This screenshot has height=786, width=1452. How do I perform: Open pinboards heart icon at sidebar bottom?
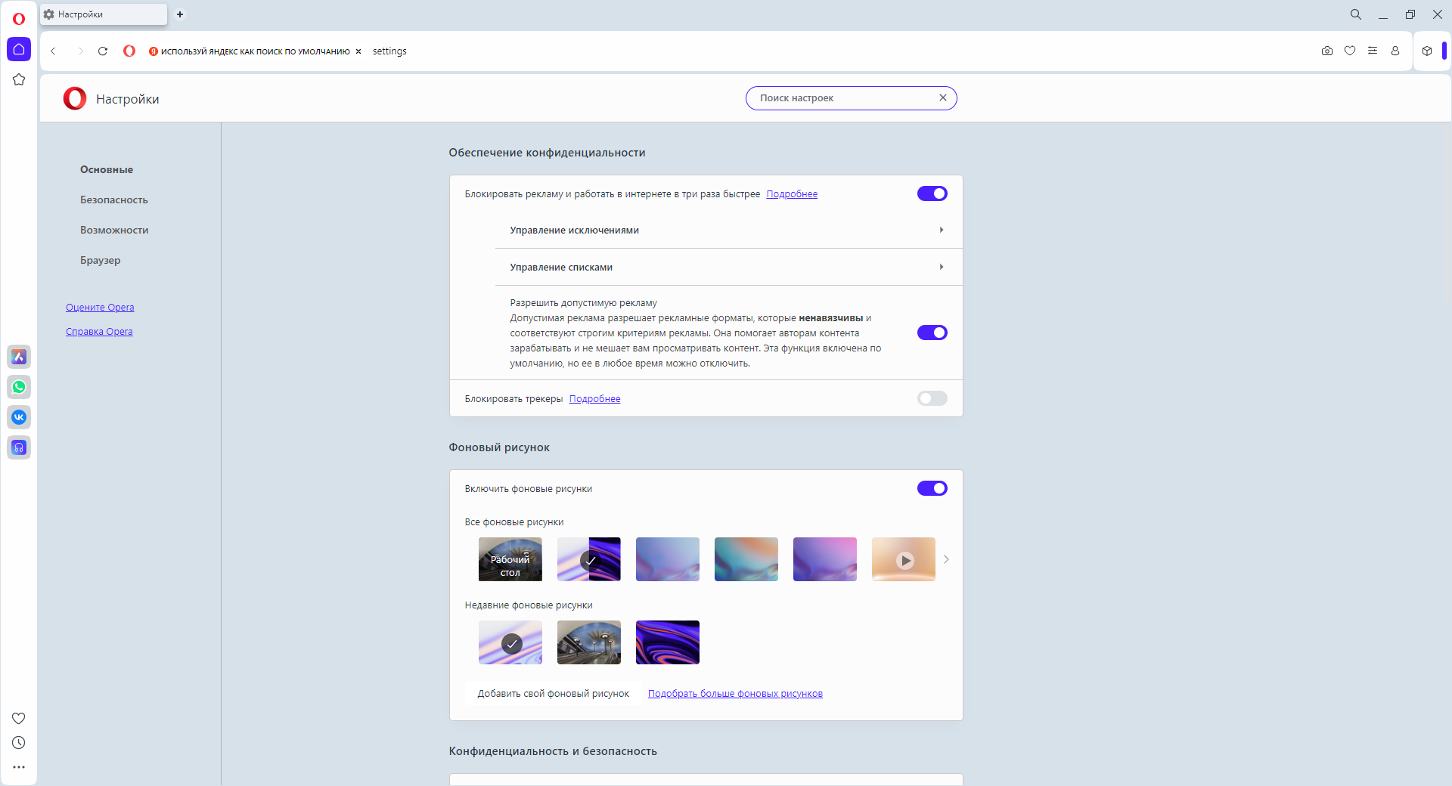click(x=19, y=718)
